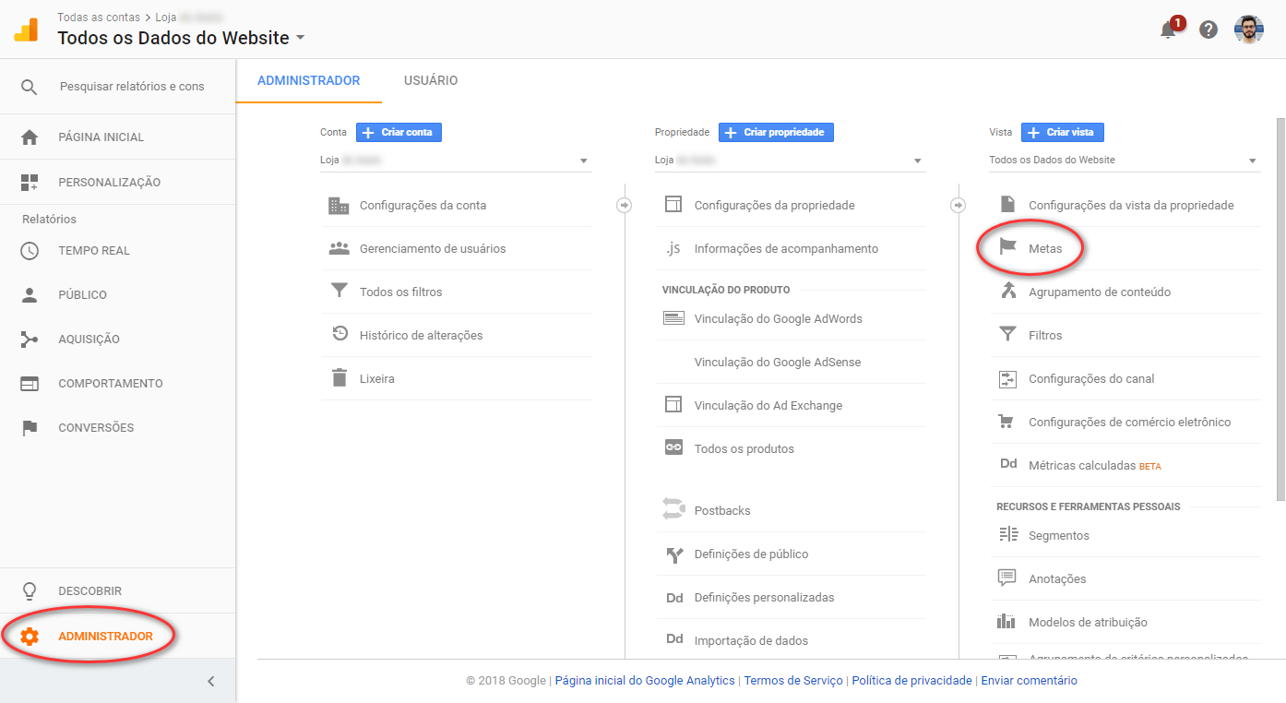Open Configurações de comércio eletrônico cart icon

tap(1006, 422)
